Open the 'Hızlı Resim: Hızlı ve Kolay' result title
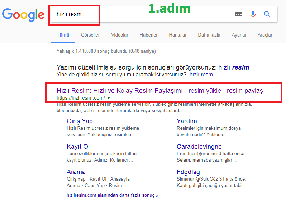Image resolution: width=286 pixels, height=205 pixels. coord(160,91)
